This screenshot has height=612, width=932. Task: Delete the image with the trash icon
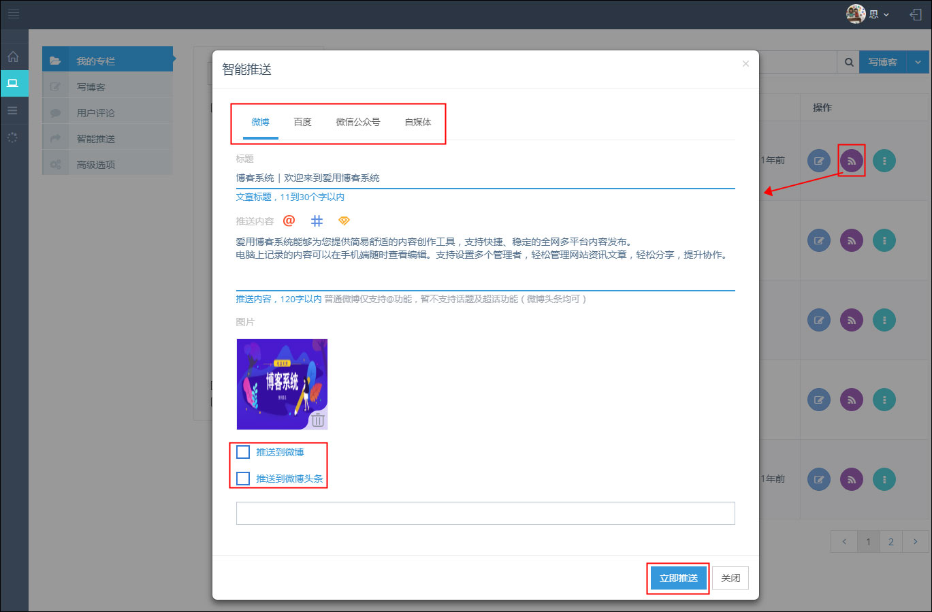point(318,419)
